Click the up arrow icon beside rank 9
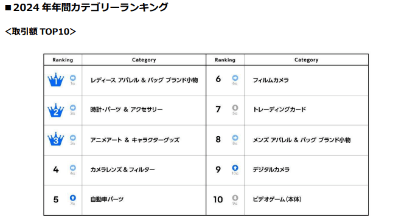The height and width of the screenshot is (220, 407). (235, 168)
